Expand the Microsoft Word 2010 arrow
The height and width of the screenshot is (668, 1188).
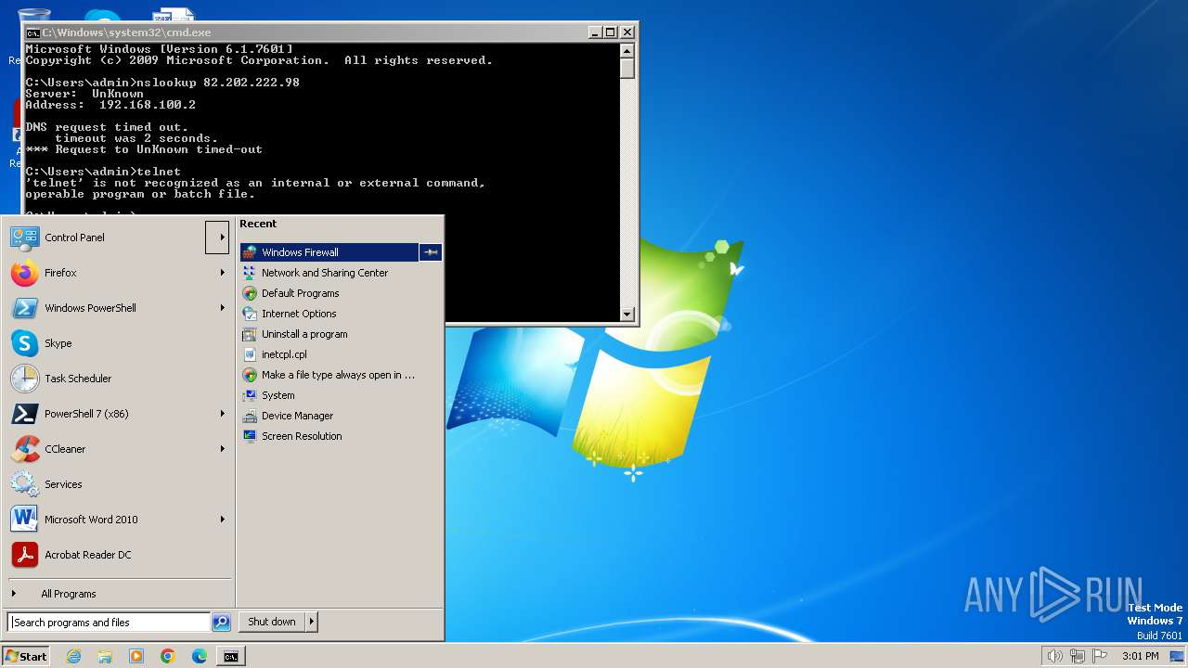tap(222, 520)
